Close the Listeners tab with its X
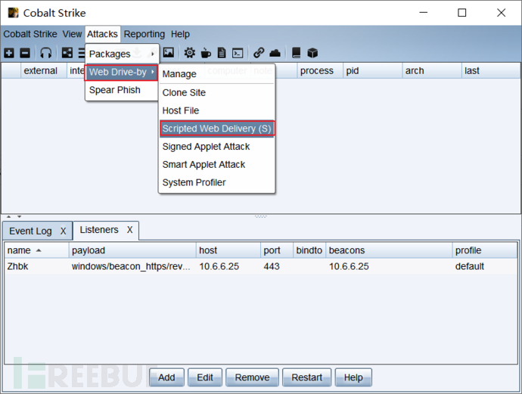The width and height of the screenshot is (522, 394). [x=129, y=230]
